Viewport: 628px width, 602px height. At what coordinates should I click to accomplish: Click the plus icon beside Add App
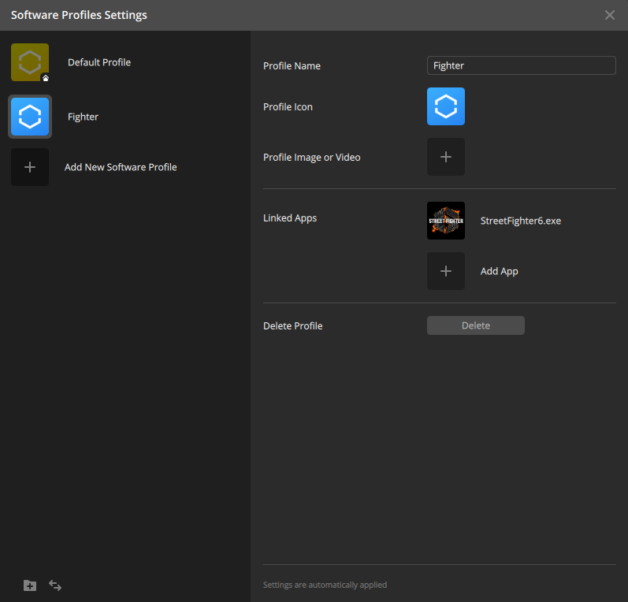point(445,271)
